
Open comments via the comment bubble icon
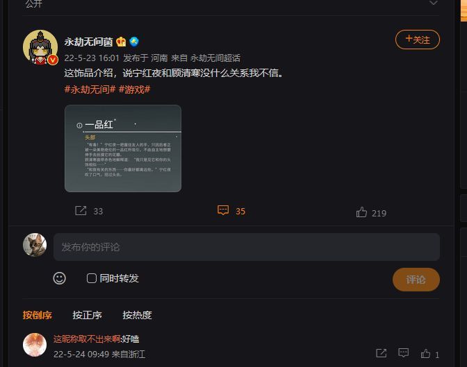point(223,210)
